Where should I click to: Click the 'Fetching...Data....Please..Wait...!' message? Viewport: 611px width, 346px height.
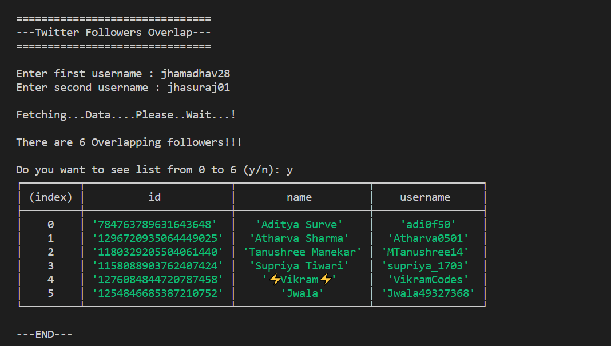point(126,115)
